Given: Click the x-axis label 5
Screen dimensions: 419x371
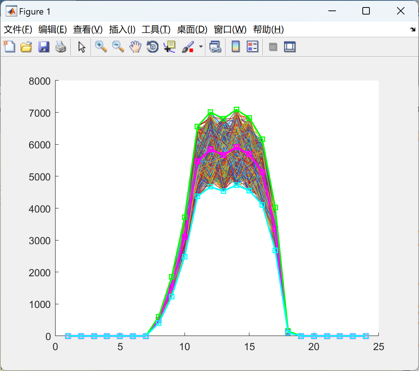Looking at the screenshot, I should pos(120,347).
